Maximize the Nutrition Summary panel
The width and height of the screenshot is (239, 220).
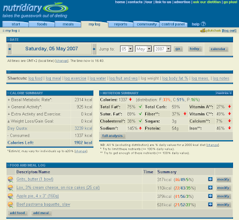[224, 93]
